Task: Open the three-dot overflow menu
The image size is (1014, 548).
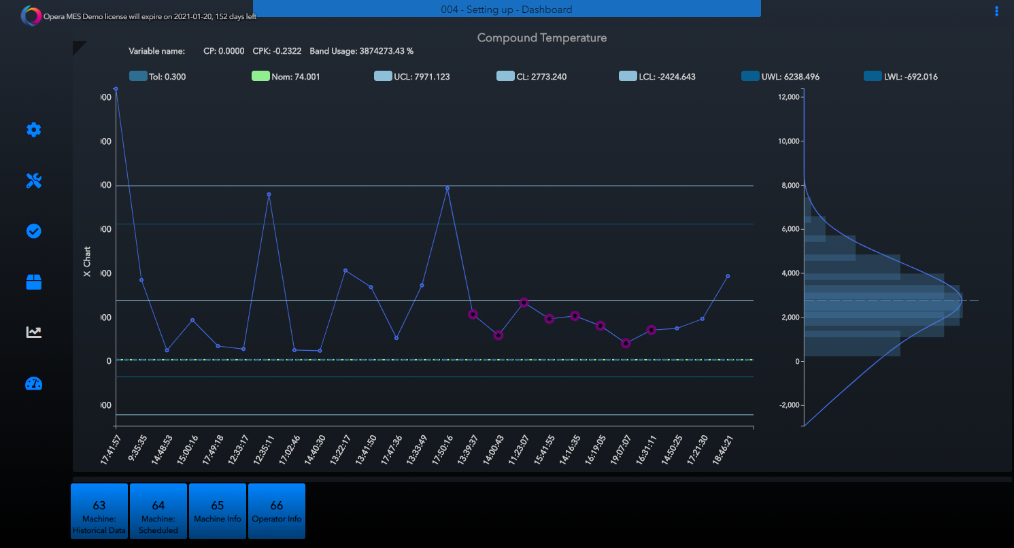Action: click(x=996, y=11)
